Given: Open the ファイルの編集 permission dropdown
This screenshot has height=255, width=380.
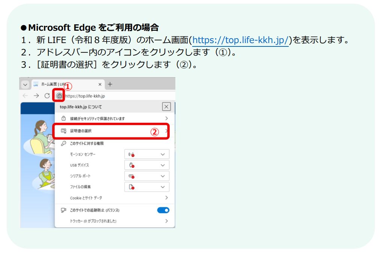Looking at the screenshot, I should click(146, 187).
